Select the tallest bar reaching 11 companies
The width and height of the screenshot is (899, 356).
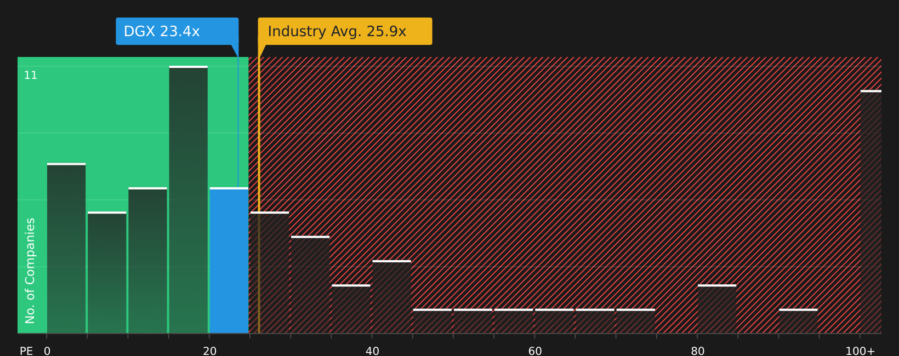(x=189, y=200)
